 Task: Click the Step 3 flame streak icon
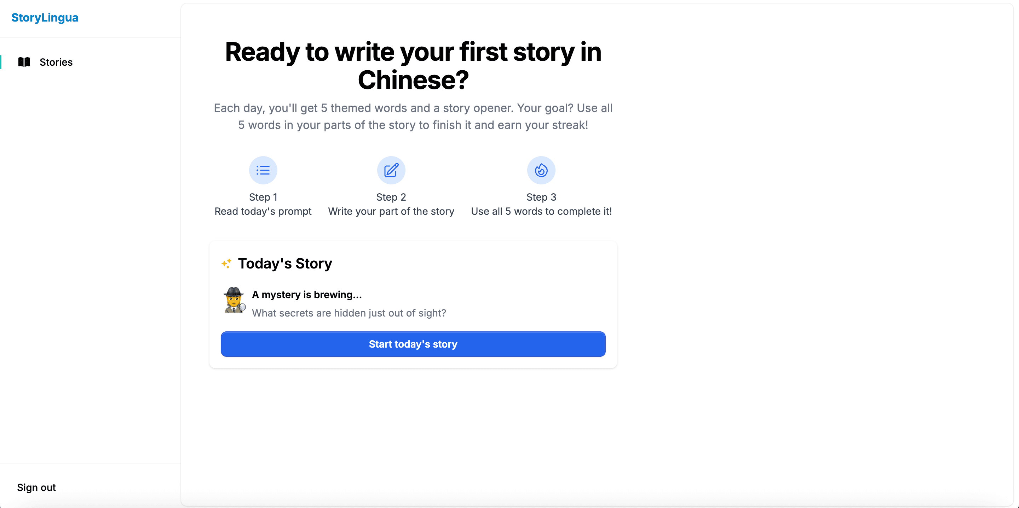[541, 170]
